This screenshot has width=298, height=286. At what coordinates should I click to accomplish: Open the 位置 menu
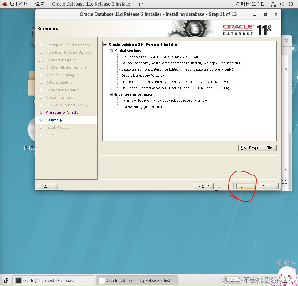coord(40,4)
